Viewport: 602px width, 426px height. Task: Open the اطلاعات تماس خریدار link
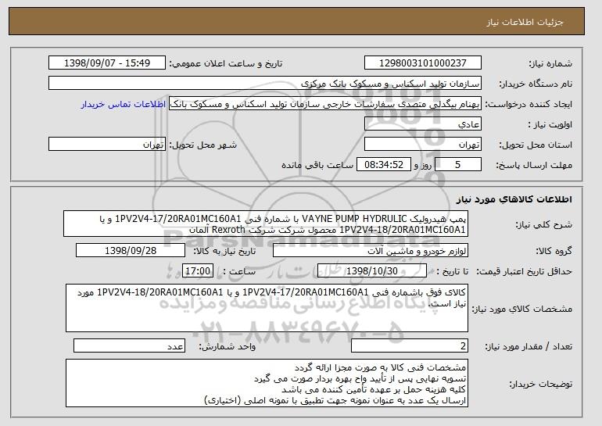pos(124,105)
